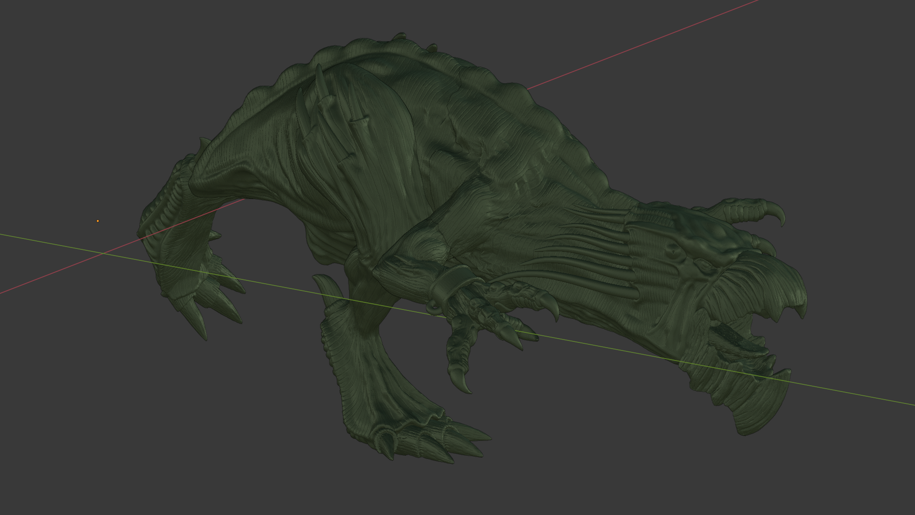Click the lowest hanging front claw
The height and width of the screenshot is (515, 915).
tap(461, 381)
